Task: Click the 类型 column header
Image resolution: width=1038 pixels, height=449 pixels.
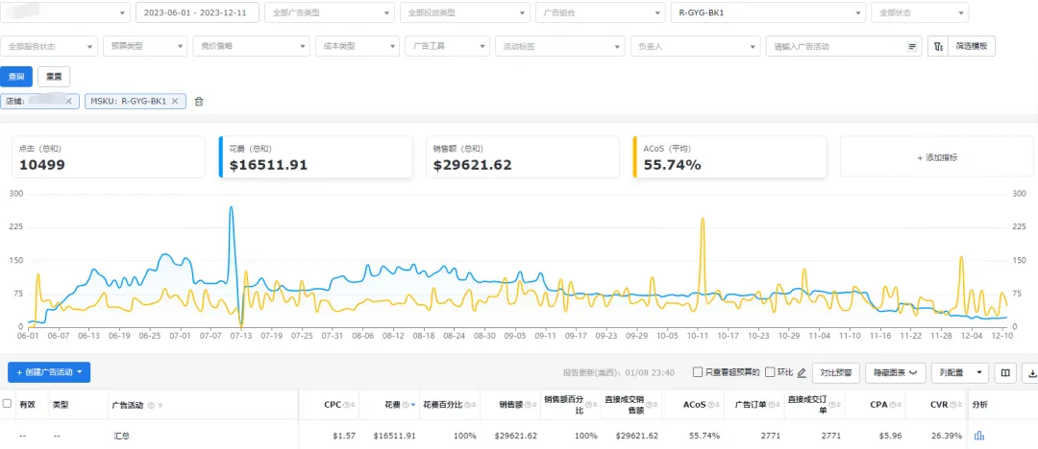Action: click(x=61, y=405)
